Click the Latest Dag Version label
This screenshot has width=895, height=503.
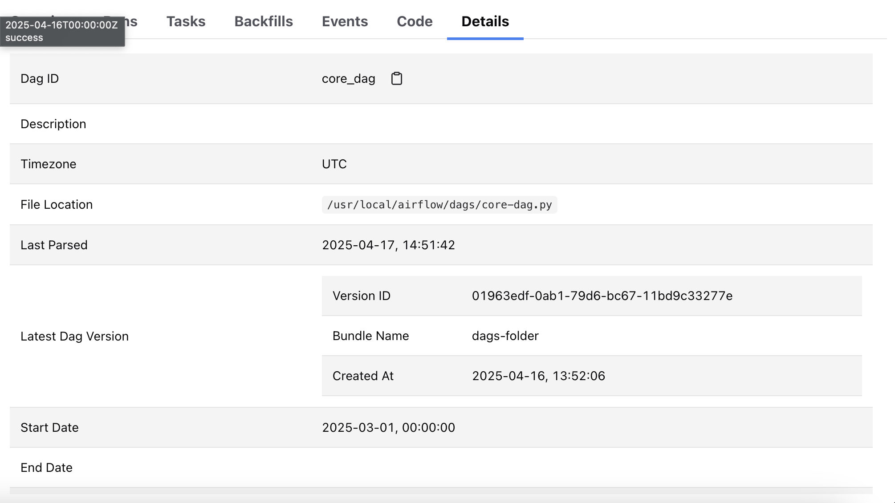click(74, 337)
